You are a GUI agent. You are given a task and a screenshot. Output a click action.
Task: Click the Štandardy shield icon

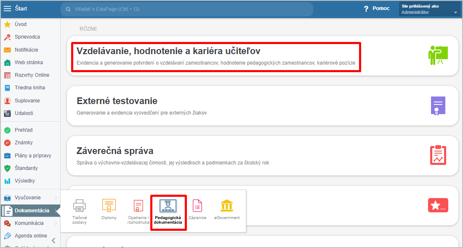click(8, 168)
